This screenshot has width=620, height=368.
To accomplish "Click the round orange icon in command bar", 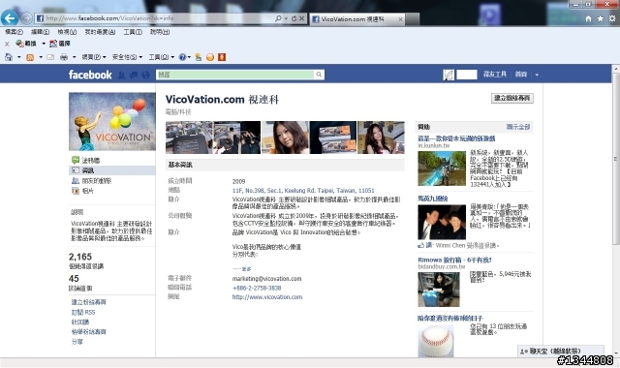I will pyautogui.click(x=210, y=57).
